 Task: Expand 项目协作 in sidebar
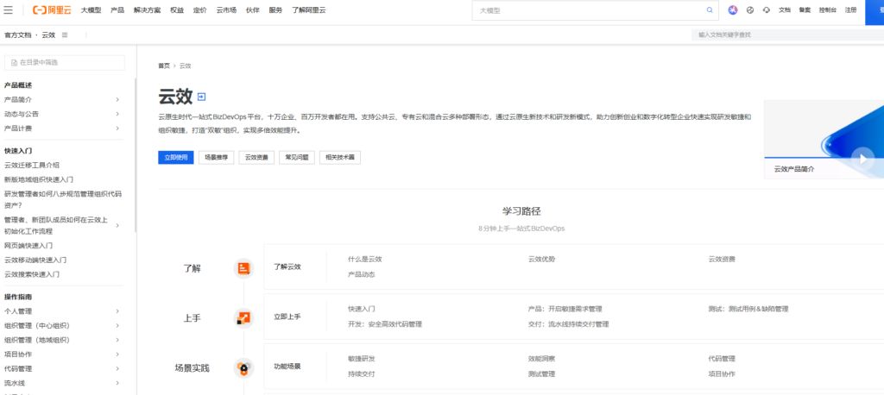(117, 354)
